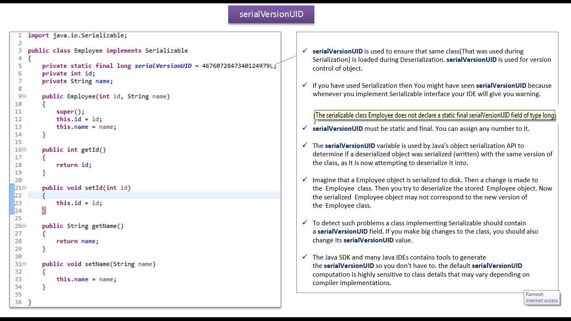The image size is (571, 321).
Task: Click bullet 'The serialVersionUID variable is used by Java's'
Action: coord(433,154)
